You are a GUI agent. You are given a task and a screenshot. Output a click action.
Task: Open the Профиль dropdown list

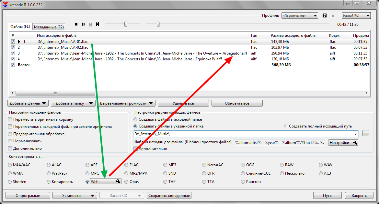[300, 15]
